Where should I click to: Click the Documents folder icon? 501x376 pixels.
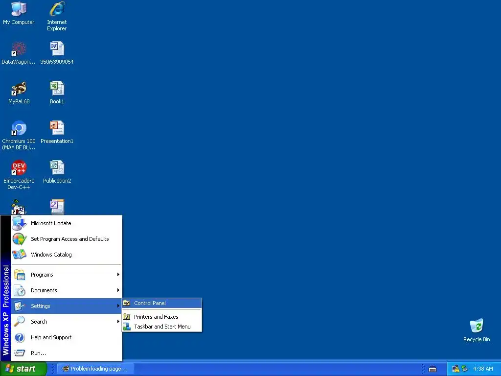click(19, 290)
